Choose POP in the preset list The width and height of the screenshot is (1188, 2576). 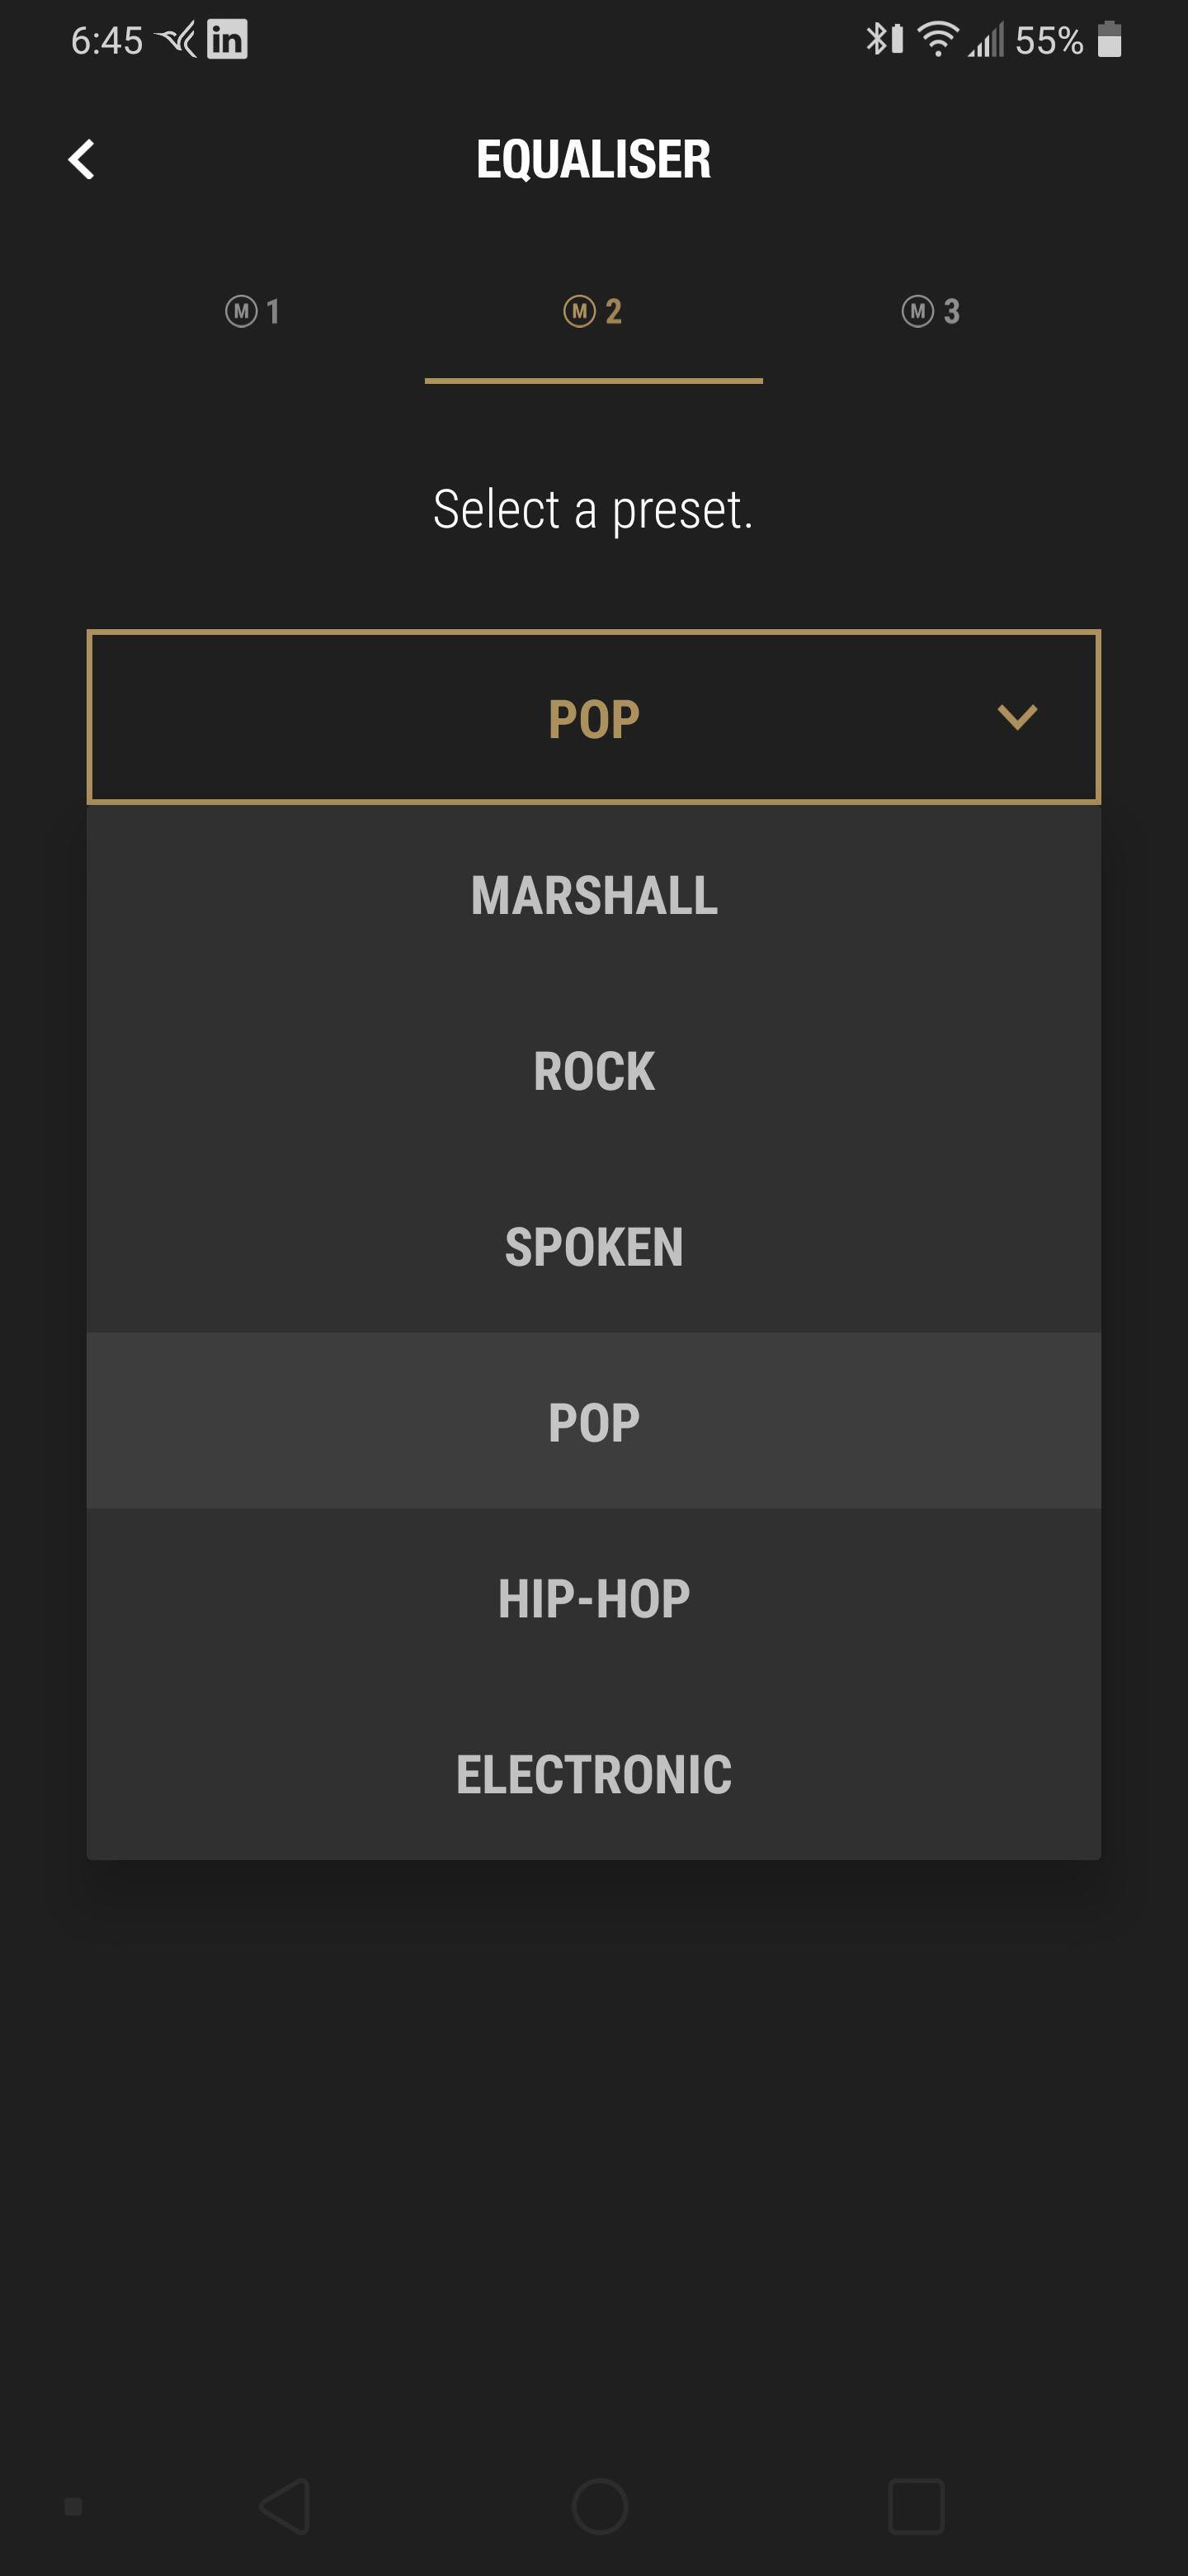[593, 1422]
